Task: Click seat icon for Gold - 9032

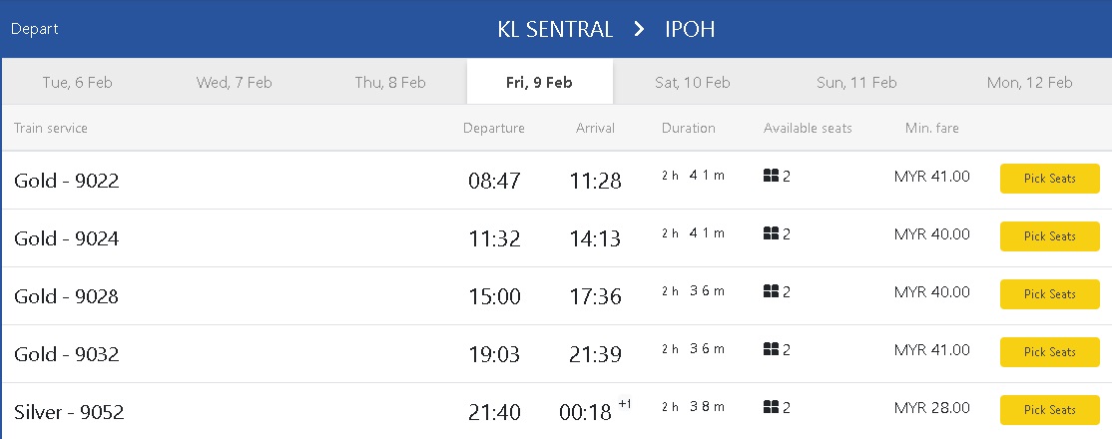Action: (x=771, y=350)
